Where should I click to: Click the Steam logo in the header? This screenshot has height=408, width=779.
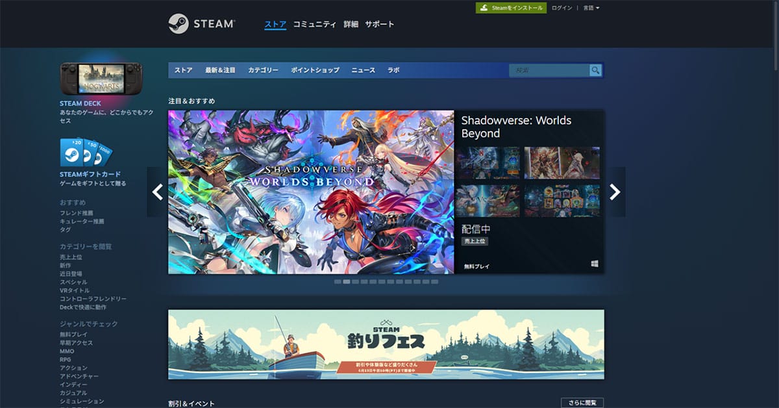click(201, 24)
